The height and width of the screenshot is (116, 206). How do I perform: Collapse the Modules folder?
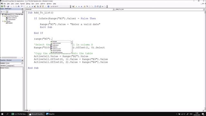3,21
